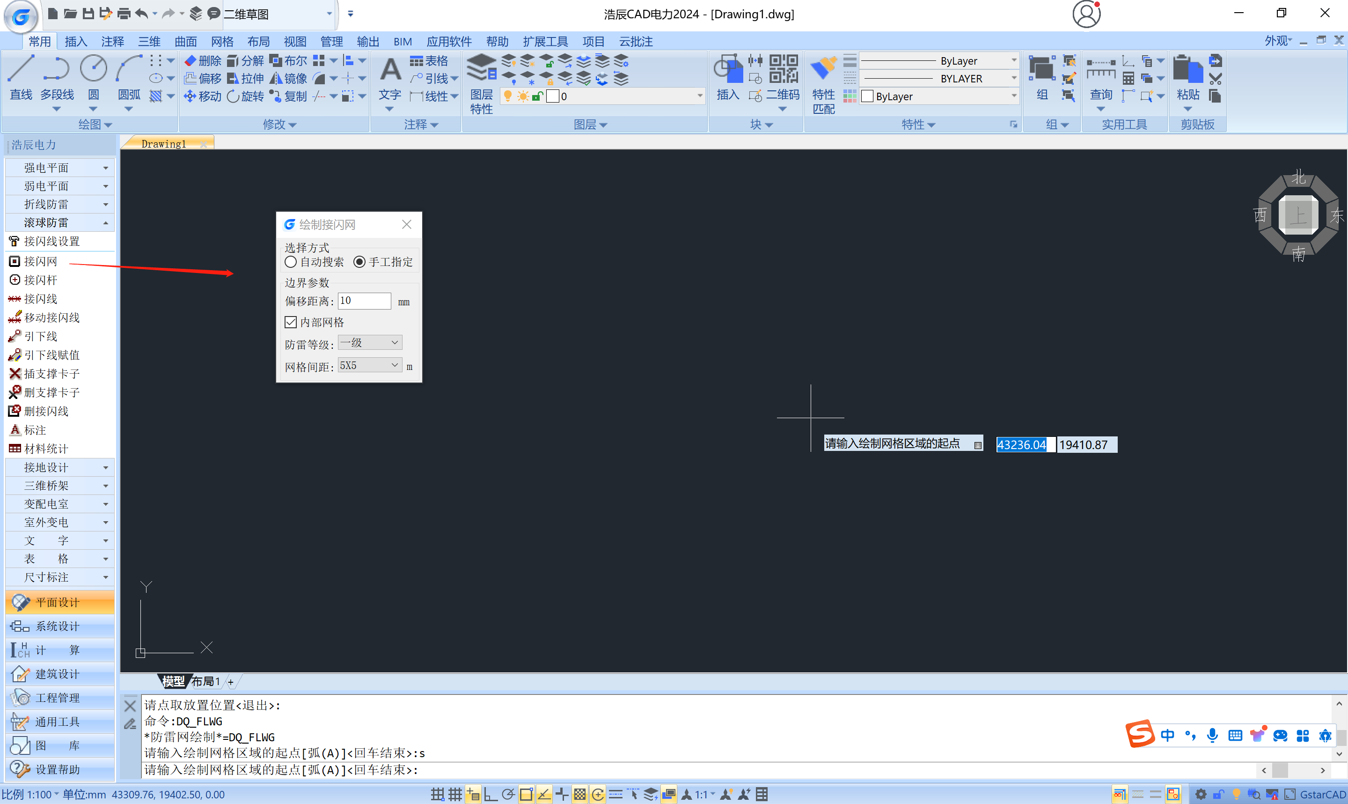The width and height of the screenshot is (1348, 804).
Task: Uncheck the 内部网格 checkbox
Action: (291, 322)
